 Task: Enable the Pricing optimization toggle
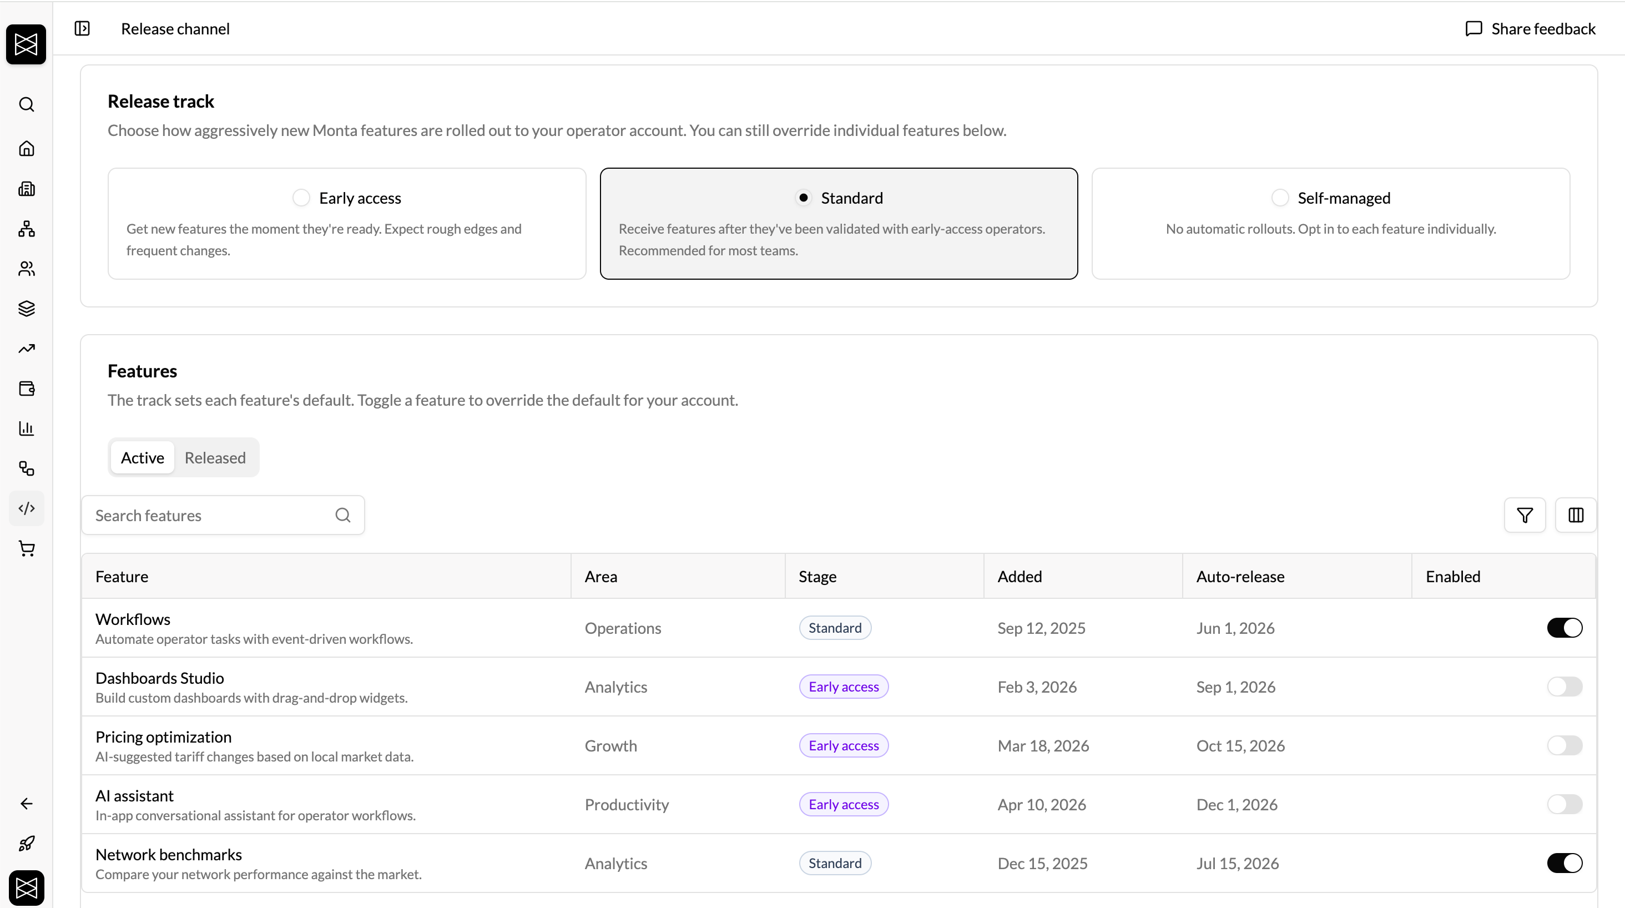coord(1565,745)
